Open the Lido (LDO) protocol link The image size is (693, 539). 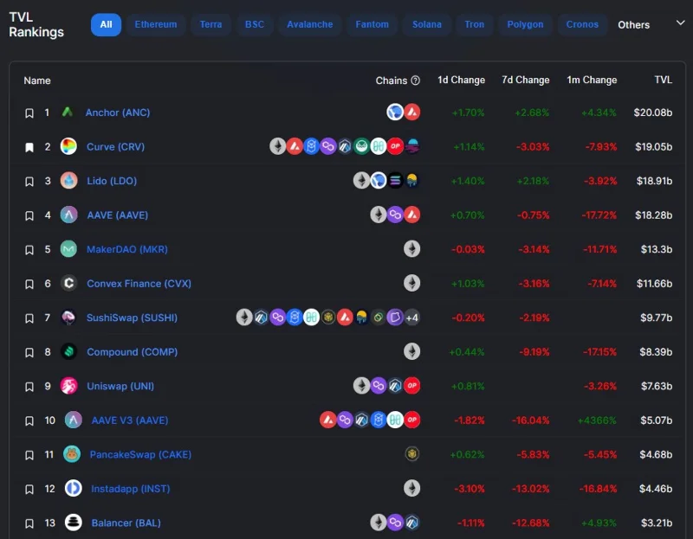click(x=112, y=181)
